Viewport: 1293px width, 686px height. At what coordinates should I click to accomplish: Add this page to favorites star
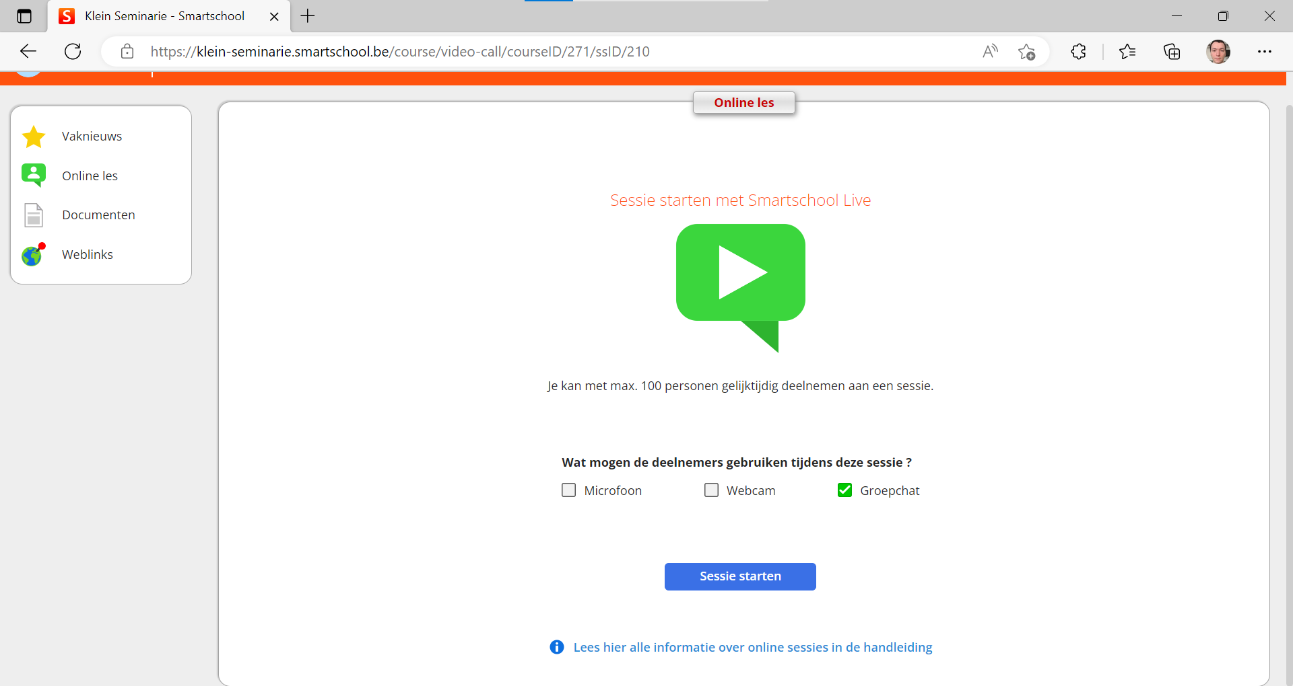1026,52
